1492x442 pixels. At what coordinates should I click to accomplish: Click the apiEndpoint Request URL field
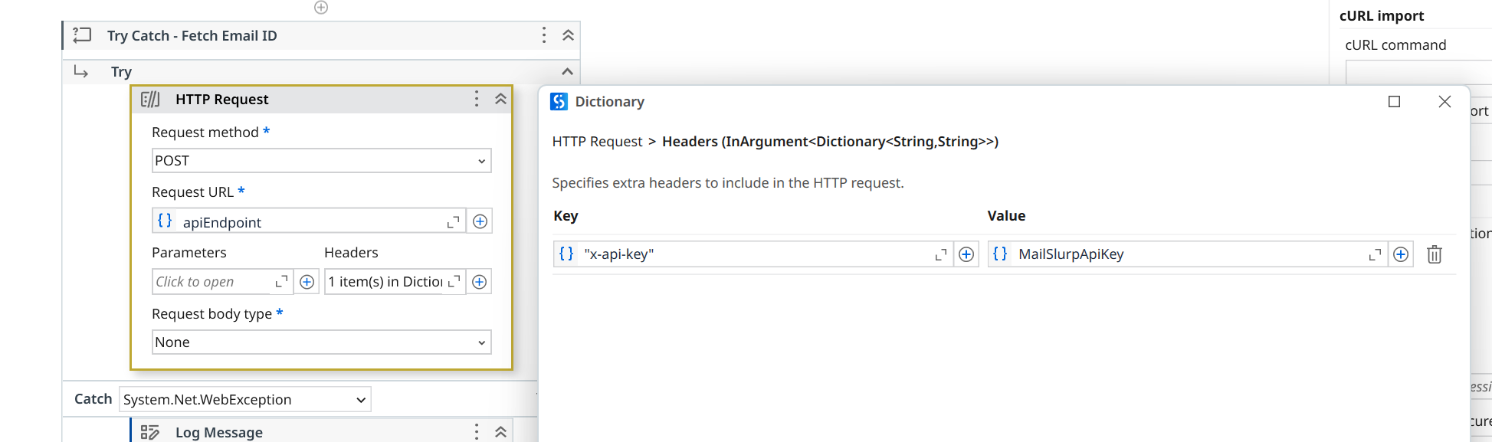[310, 222]
